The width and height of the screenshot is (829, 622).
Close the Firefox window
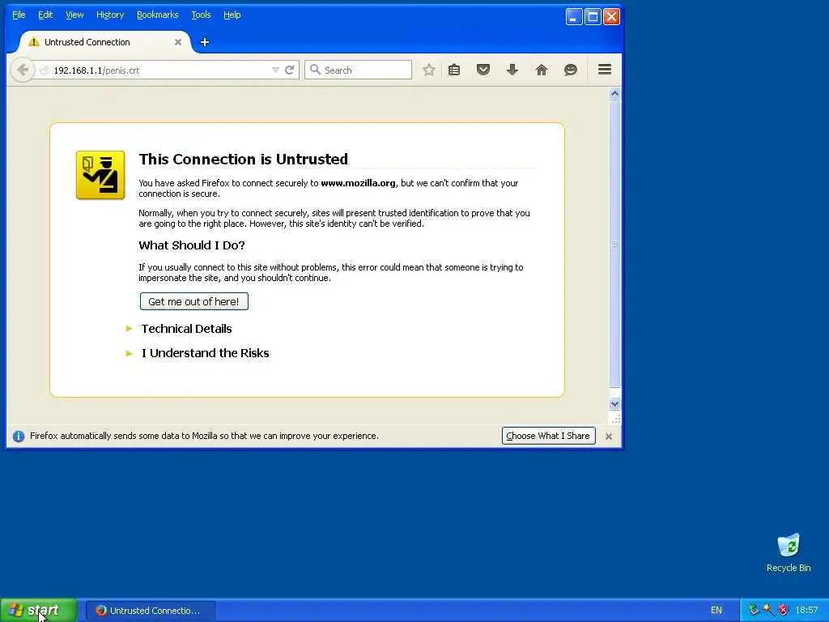(x=612, y=17)
